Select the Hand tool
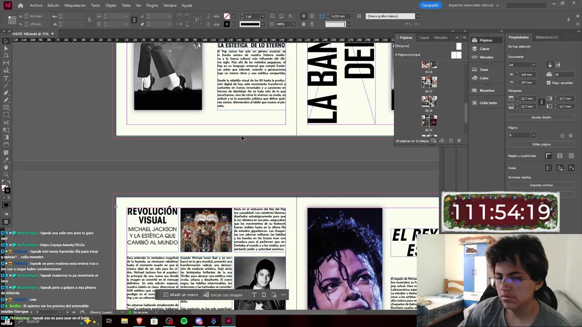The width and height of the screenshot is (582, 327). pos(6,167)
